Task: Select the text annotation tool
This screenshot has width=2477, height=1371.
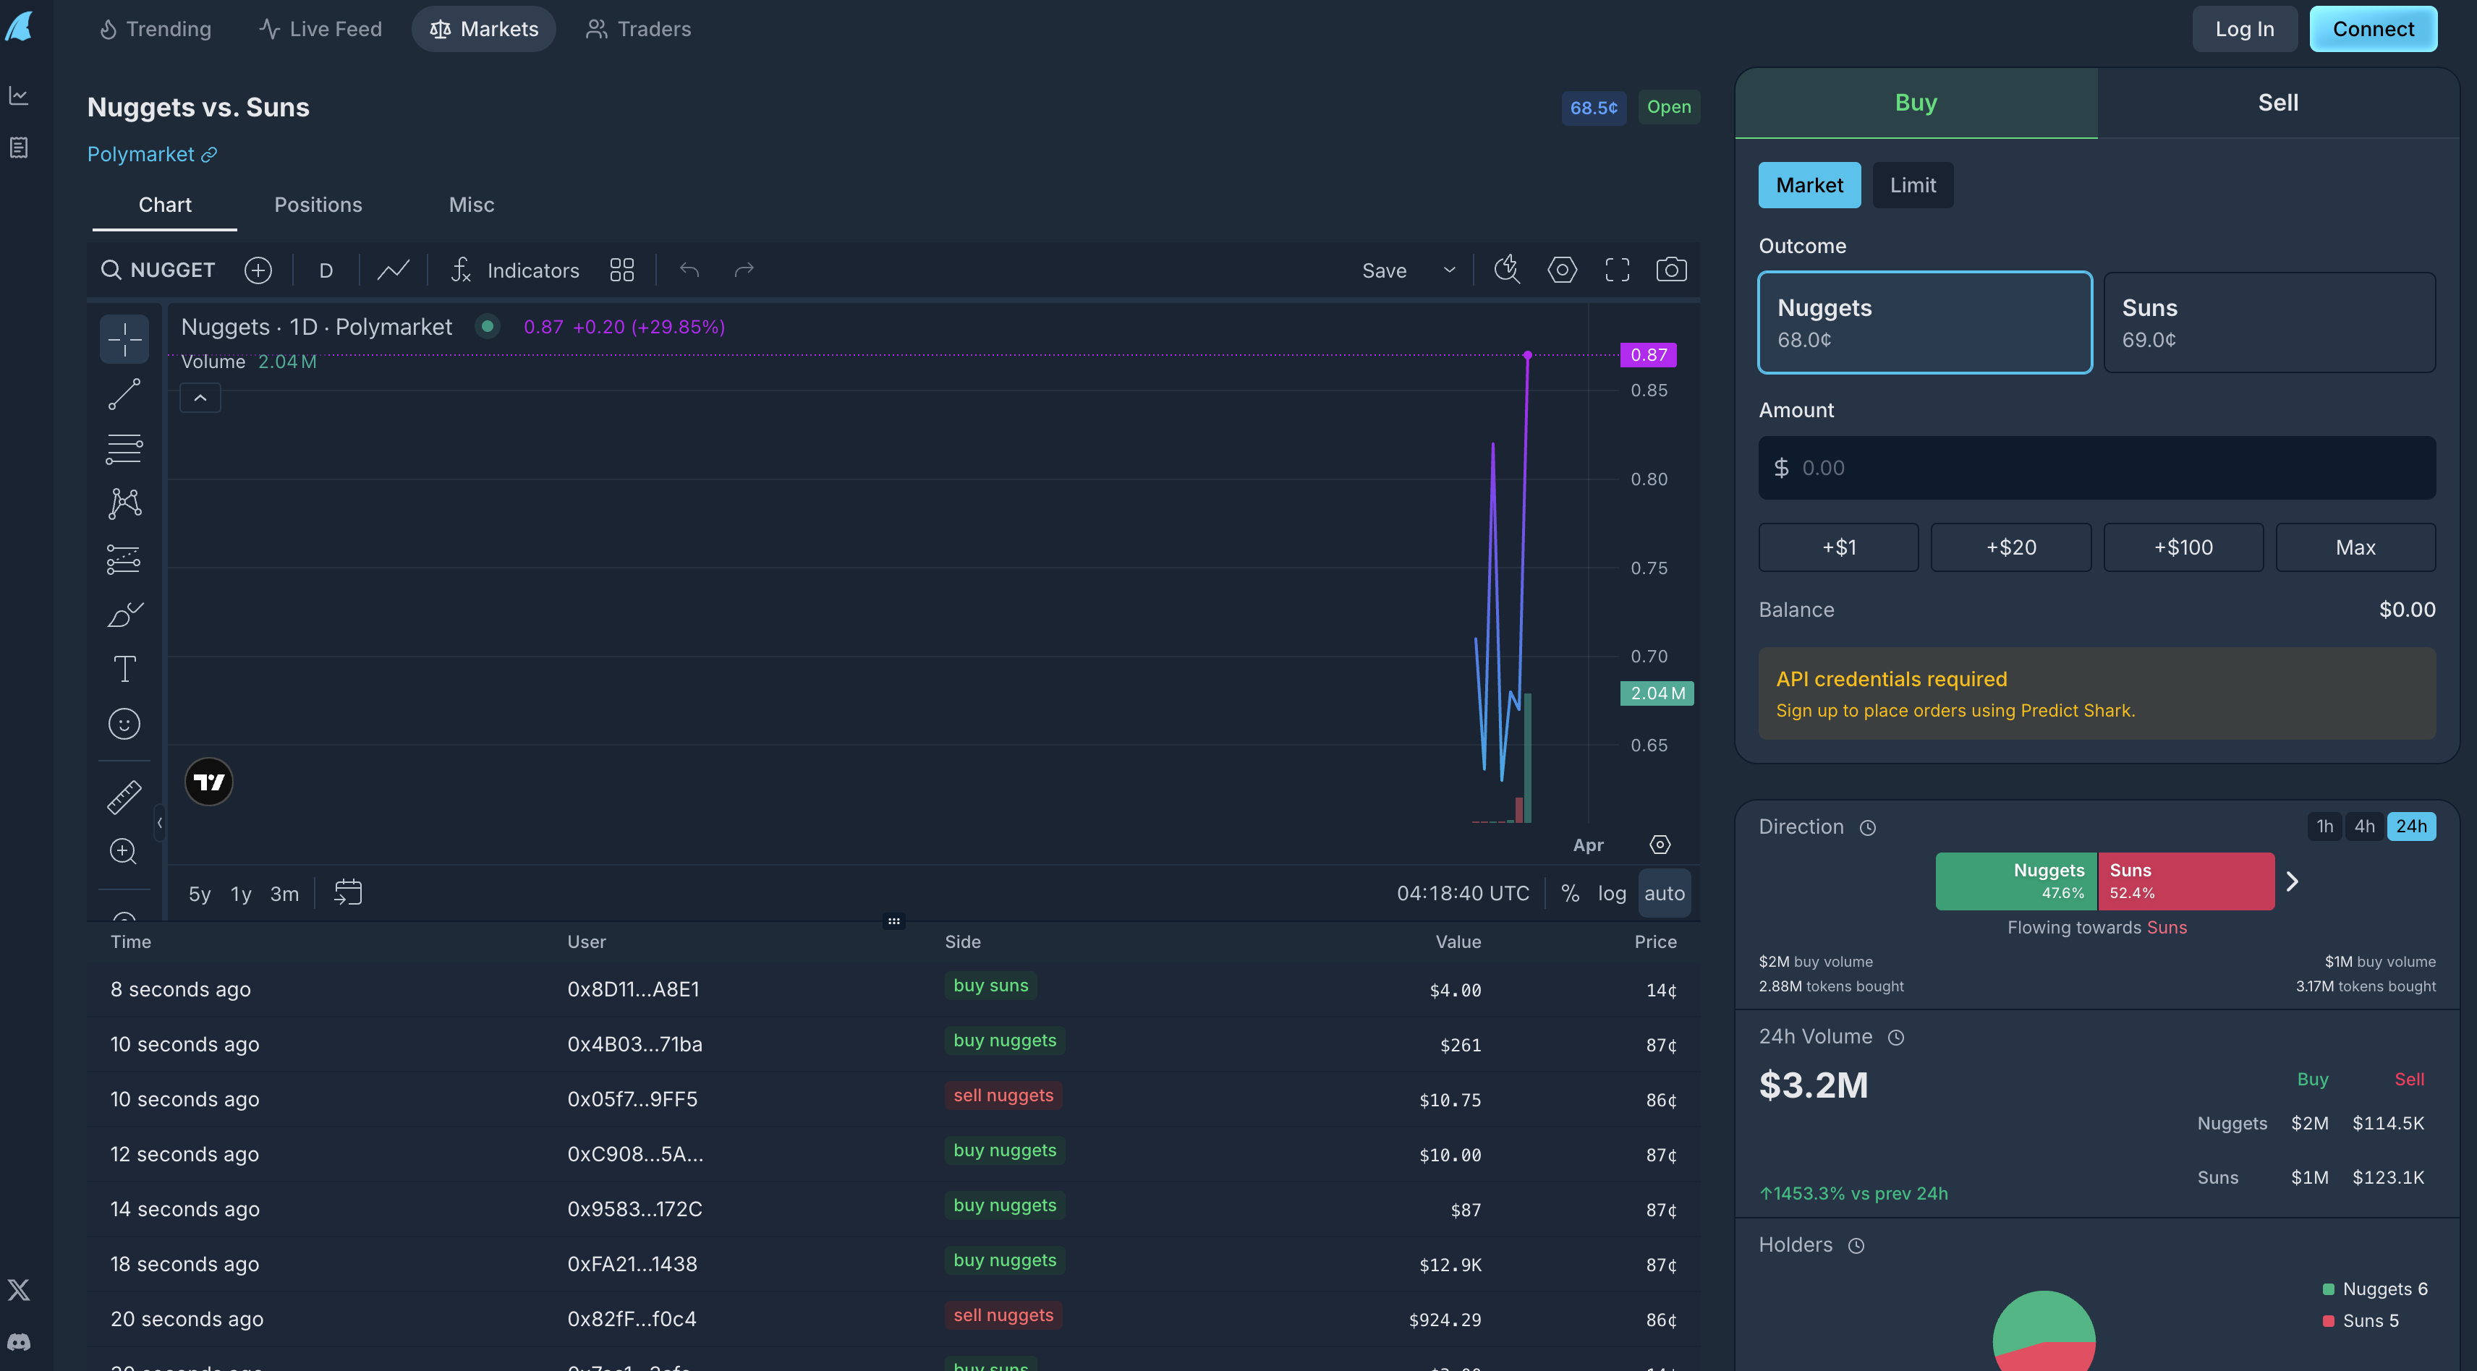Action: tap(124, 668)
